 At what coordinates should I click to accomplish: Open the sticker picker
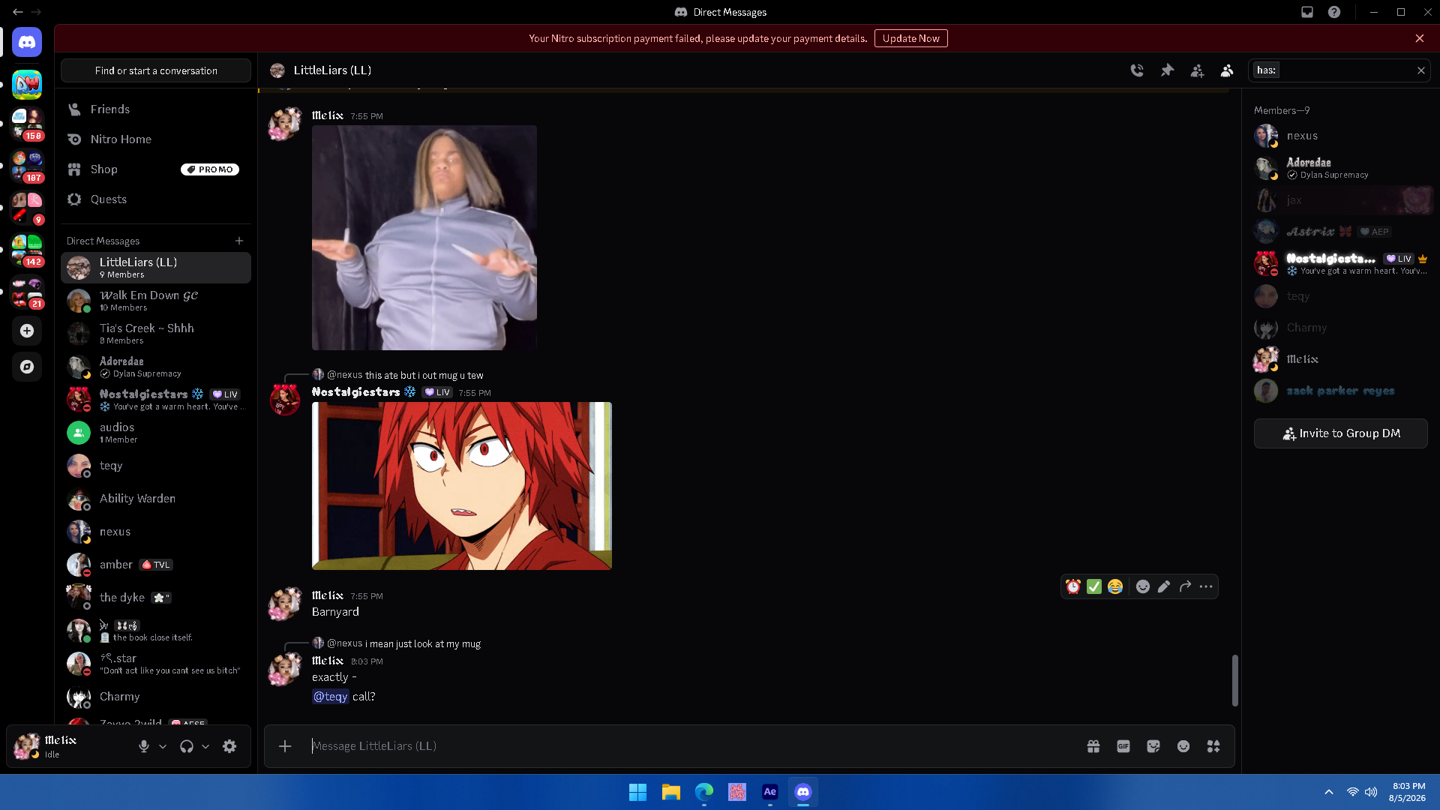[x=1153, y=746]
